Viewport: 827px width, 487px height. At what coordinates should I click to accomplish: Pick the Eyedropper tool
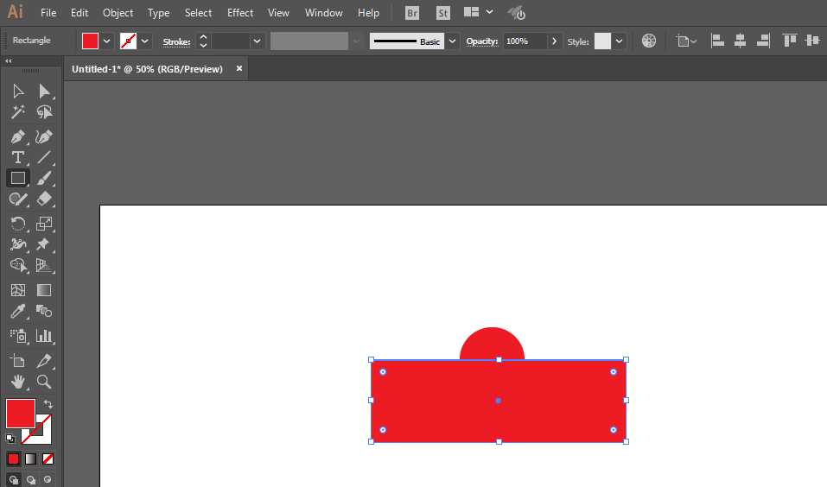(x=18, y=311)
